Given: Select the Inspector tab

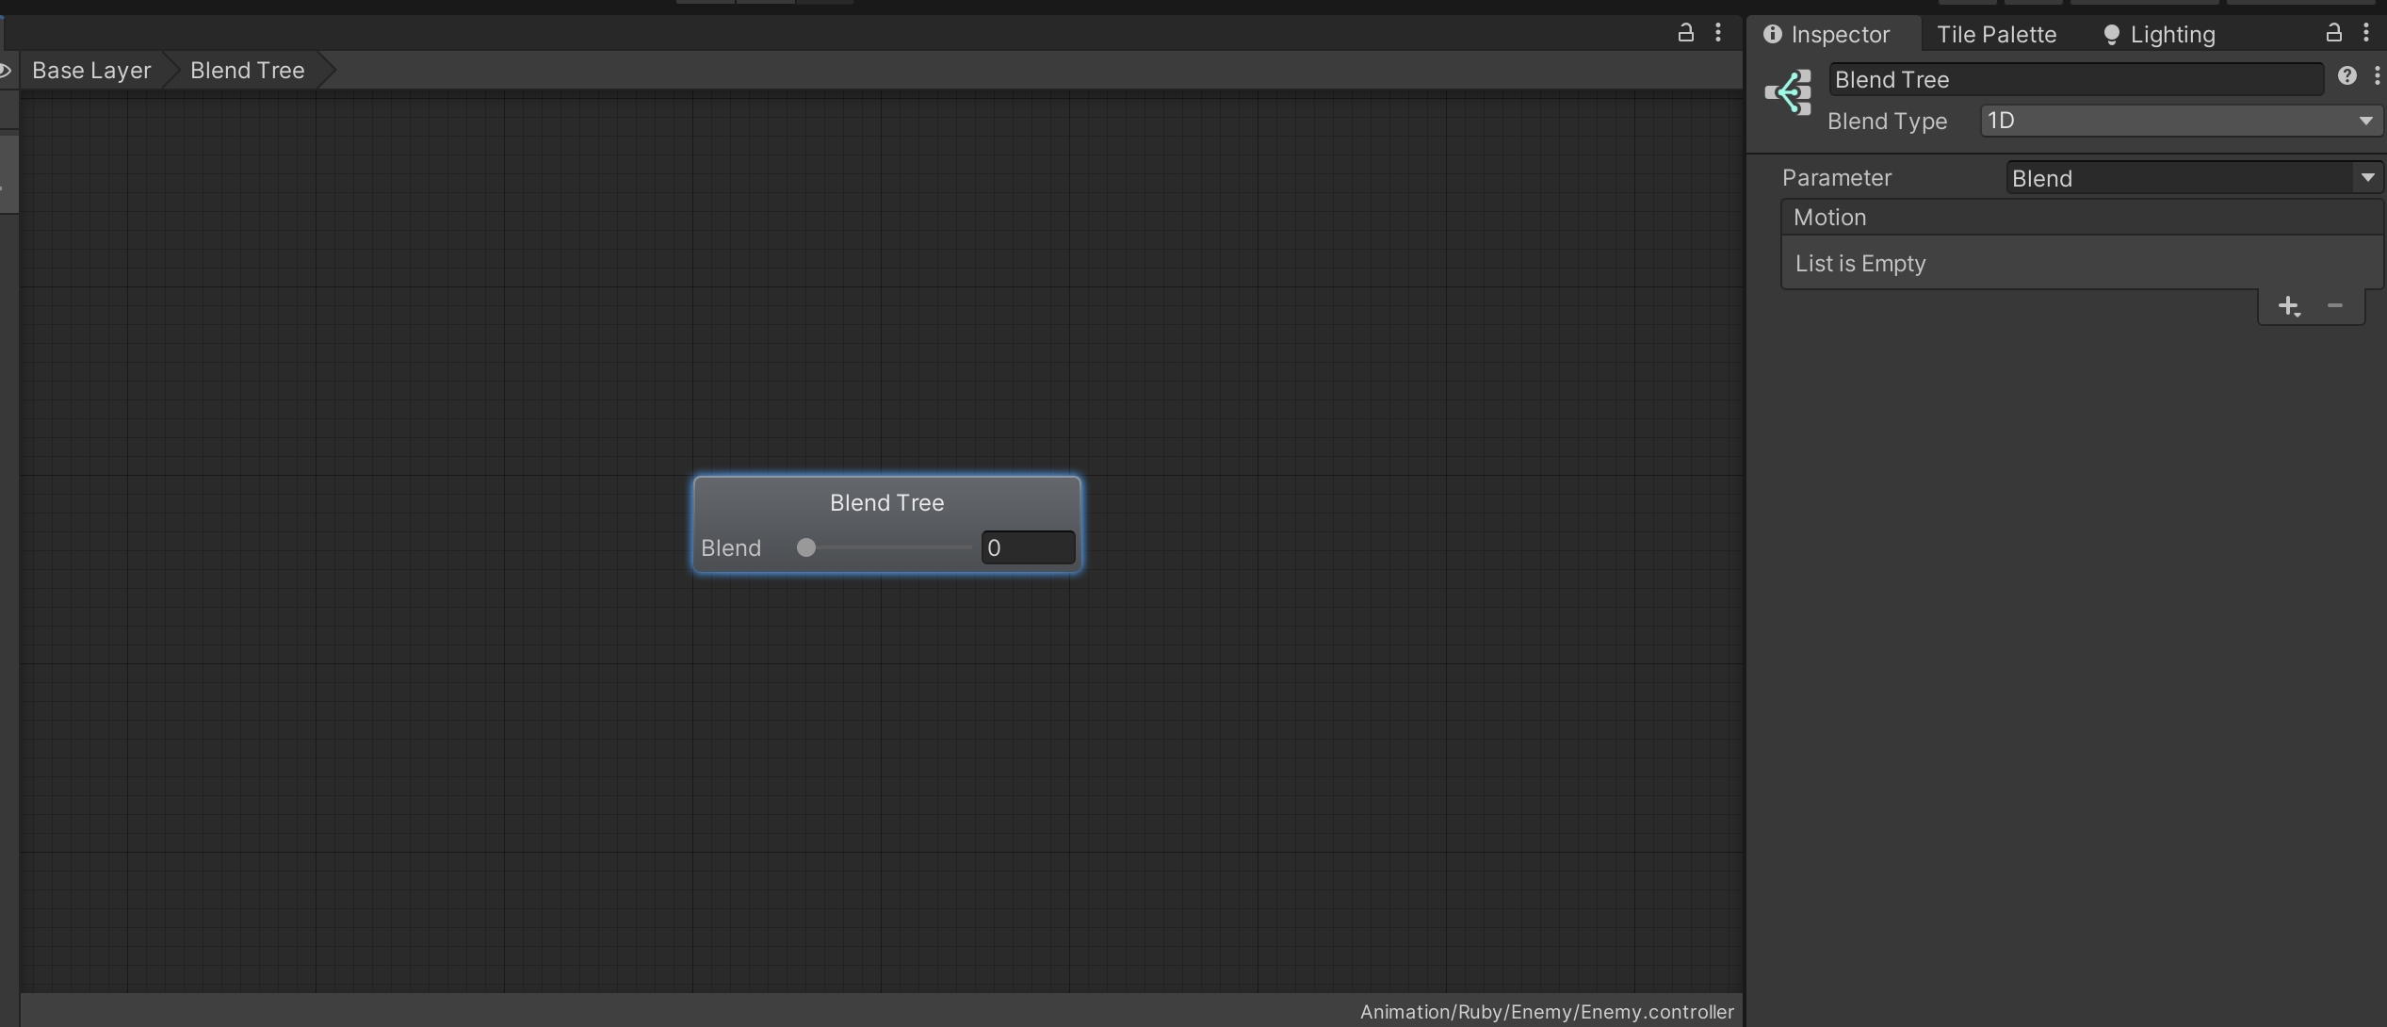Looking at the screenshot, I should 1827,35.
